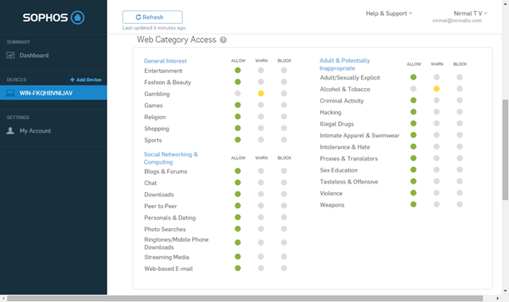Set Peer to Peer to Block
Viewport: 509px width, 302px height.
tap(284, 206)
